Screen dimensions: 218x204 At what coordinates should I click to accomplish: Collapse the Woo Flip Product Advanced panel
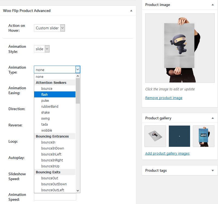131,11
